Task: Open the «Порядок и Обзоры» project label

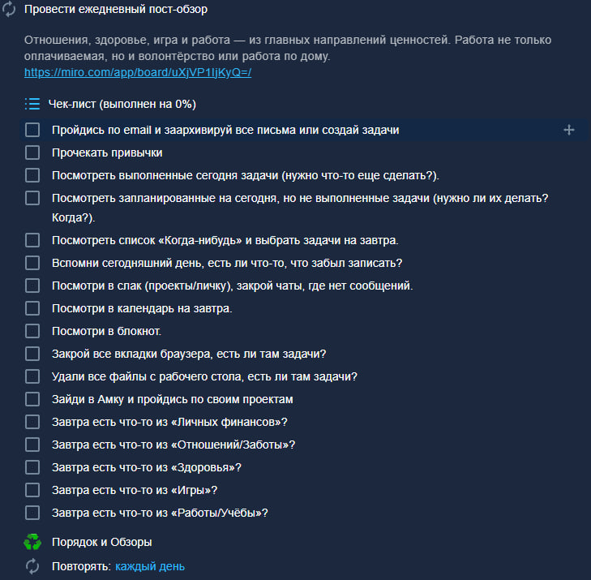Action: click(101, 542)
